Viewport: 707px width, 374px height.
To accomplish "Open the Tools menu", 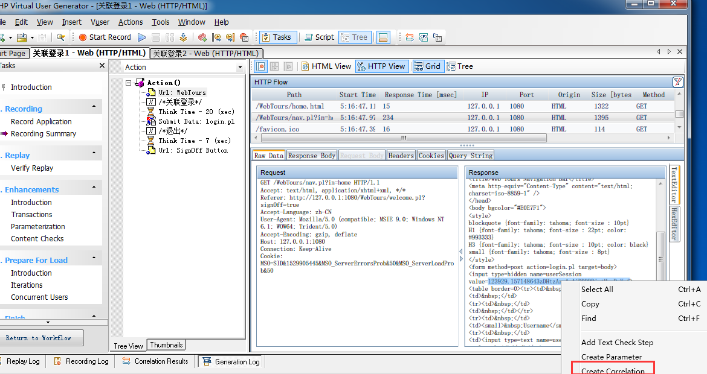I will (161, 22).
